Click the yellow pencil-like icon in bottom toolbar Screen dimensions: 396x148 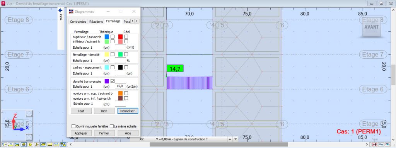30,145
